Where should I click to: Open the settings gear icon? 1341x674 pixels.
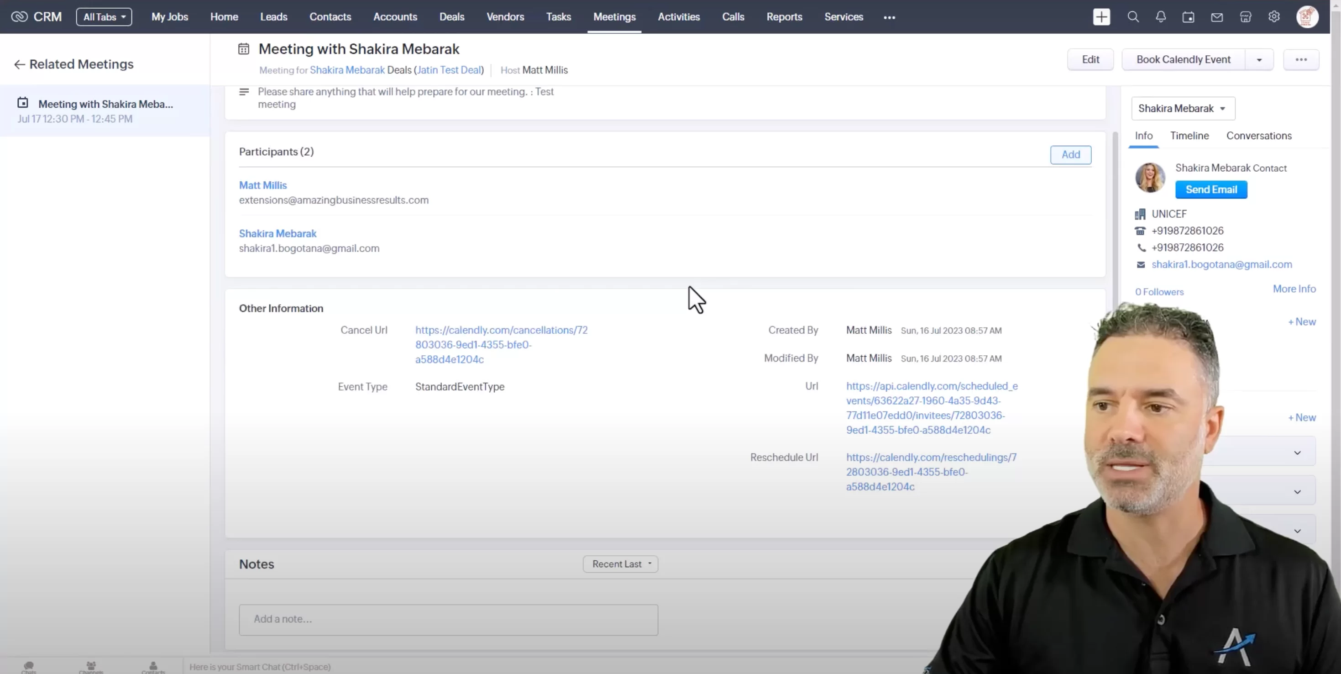(x=1274, y=17)
